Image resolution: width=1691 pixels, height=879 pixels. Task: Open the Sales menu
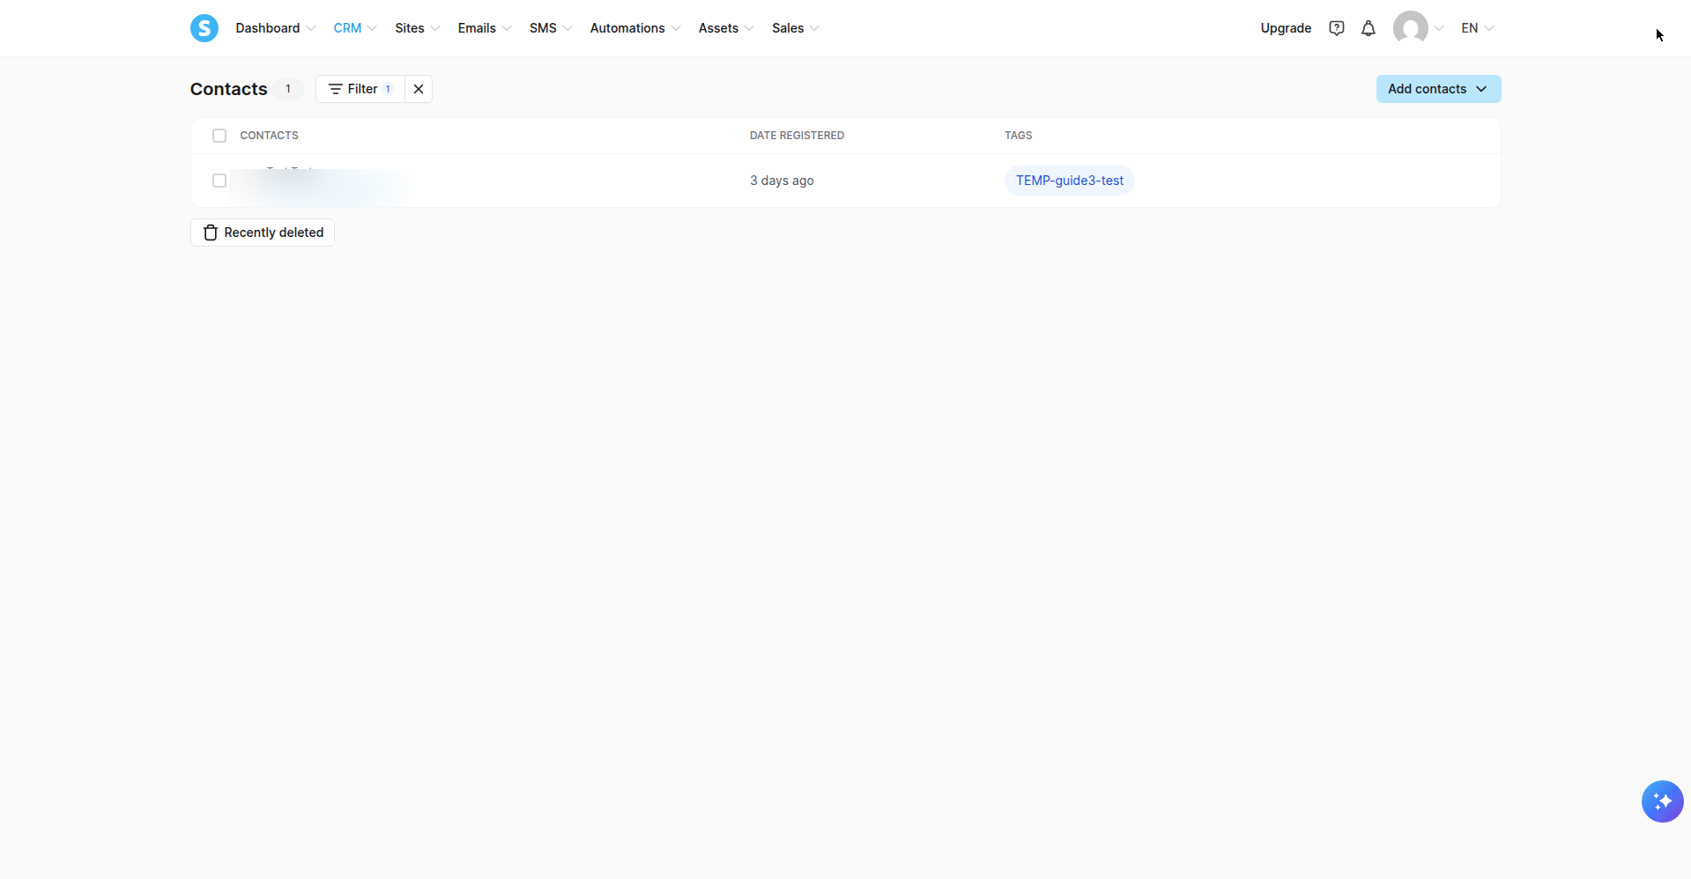click(796, 28)
